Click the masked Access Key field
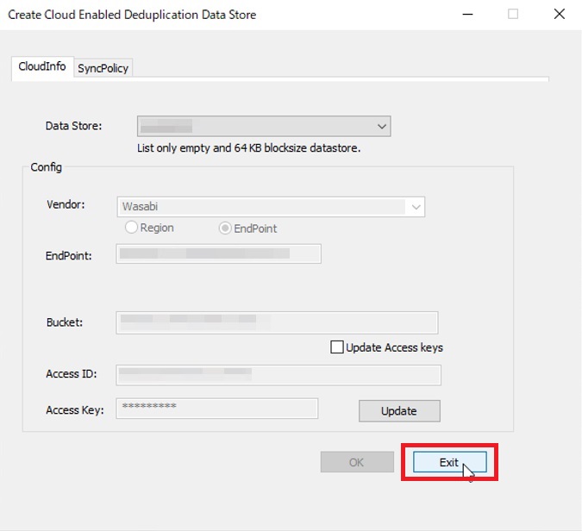 (x=216, y=409)
